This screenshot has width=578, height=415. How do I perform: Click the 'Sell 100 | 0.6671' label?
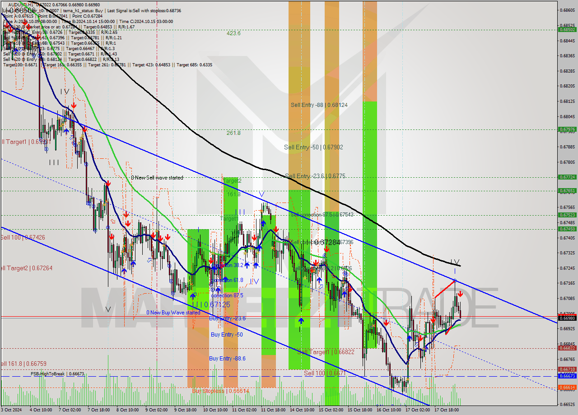click(325, 373)
